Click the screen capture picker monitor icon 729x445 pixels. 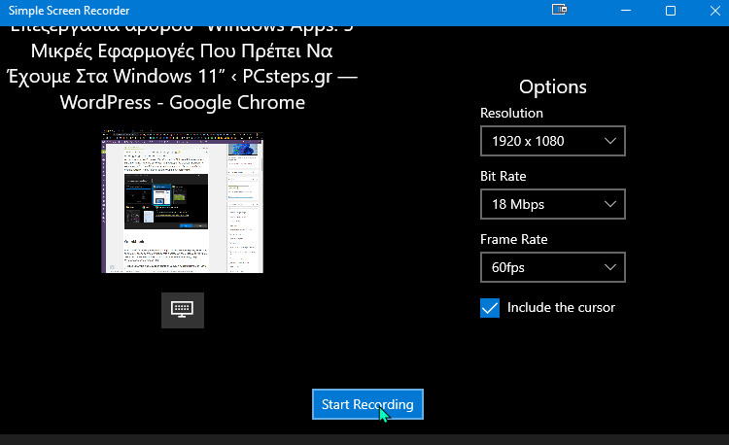(x=183, y=310)
